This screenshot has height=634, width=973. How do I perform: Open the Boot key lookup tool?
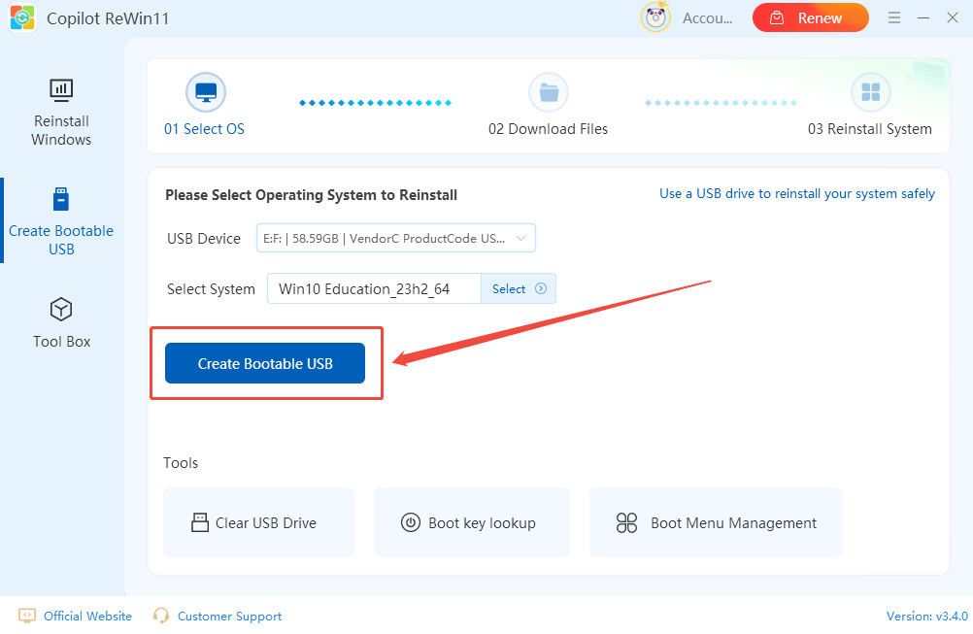(471, 522)
